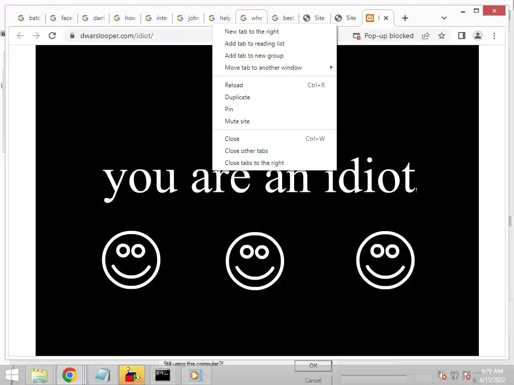
Task: Click the network tray icon
Action: pos(454,375)
